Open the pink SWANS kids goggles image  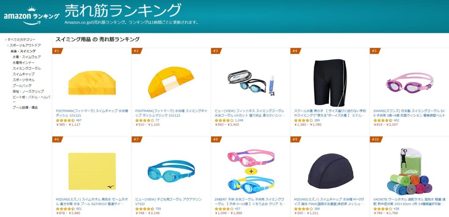coord(409,82)
